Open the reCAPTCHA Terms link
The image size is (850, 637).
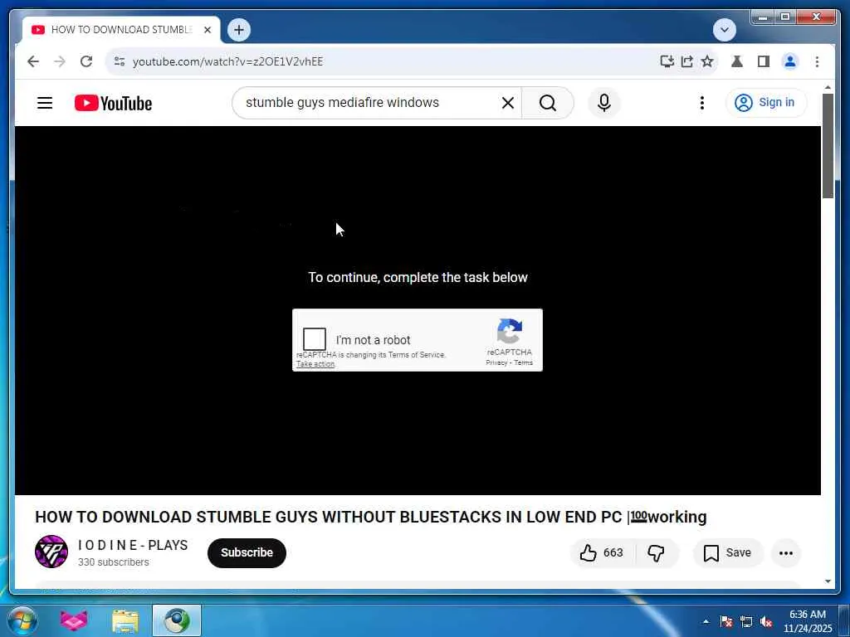coord(523,363)
